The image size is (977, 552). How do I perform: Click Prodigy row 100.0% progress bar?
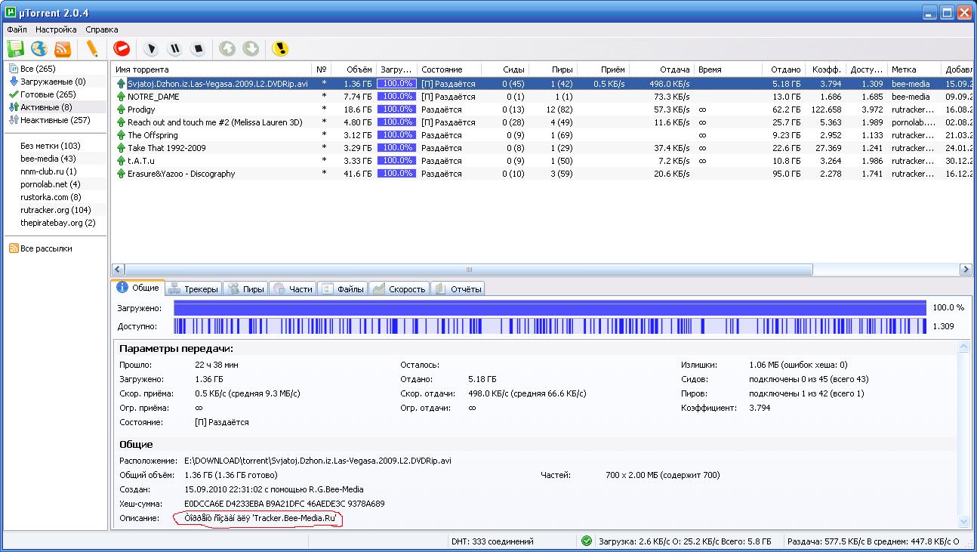pyautogui.click(x=396, y=109)
